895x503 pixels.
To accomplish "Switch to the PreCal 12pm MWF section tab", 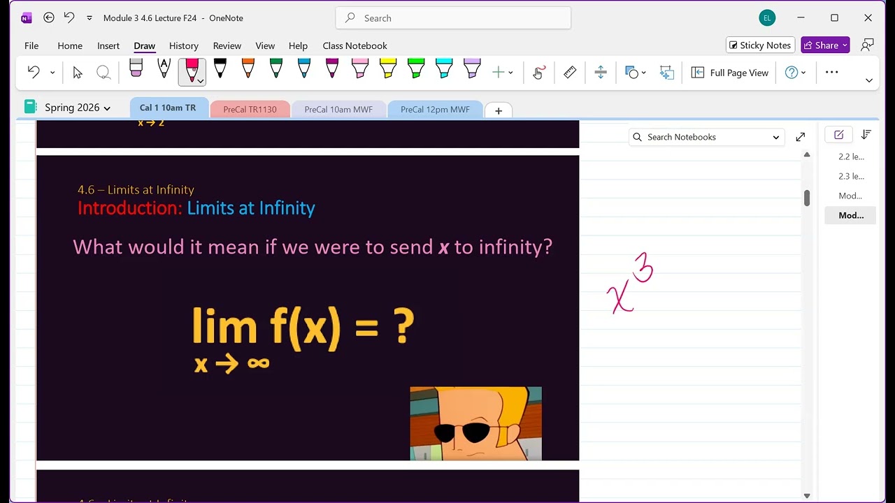I will point(435,110).
